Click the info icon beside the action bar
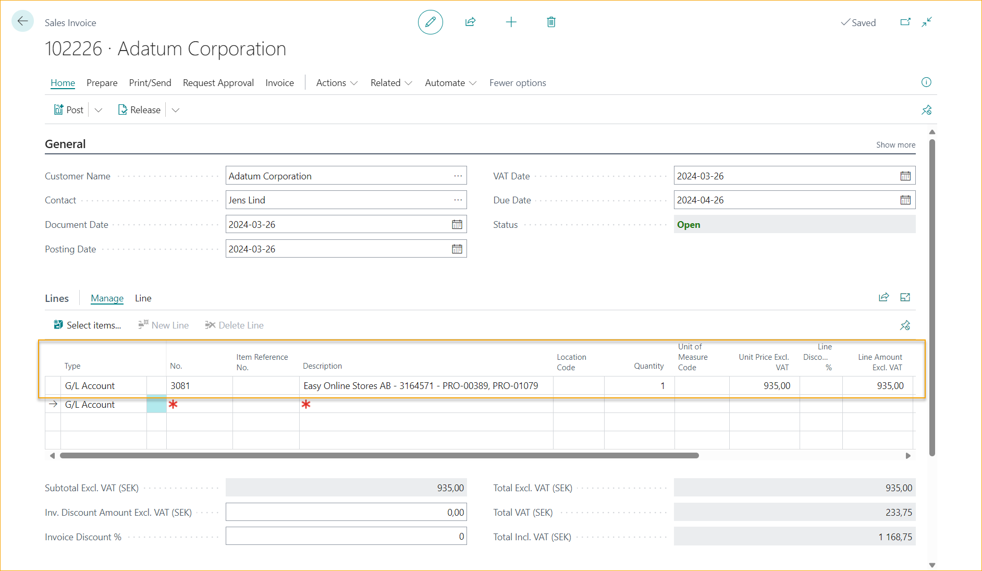 [926, 82]
